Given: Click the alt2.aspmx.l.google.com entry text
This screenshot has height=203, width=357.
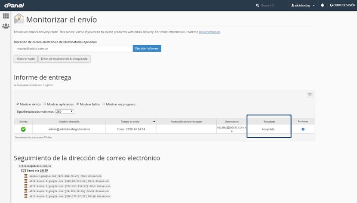Looking at the screenshot, I should [x=70, y=186].
